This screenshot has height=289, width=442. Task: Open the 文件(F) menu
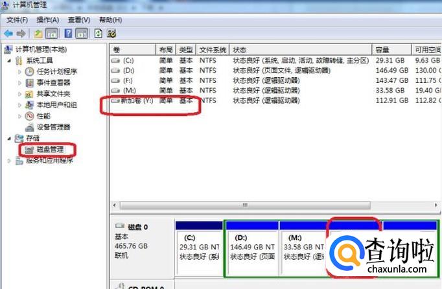(17, 19)
